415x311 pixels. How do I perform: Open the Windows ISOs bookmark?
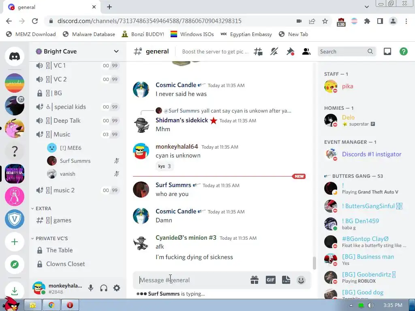pyautogui.click(x=192, y=34)
